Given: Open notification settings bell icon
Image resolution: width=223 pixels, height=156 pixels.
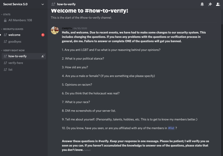Looking at the screenshot, I should point(202,4).
